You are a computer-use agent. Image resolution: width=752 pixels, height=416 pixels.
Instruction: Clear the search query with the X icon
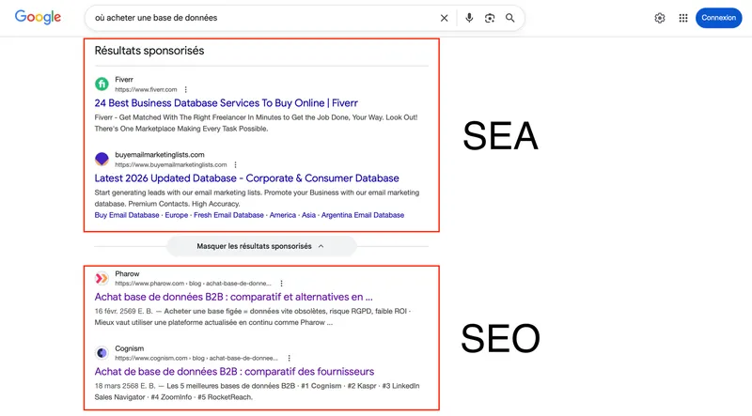444,18
